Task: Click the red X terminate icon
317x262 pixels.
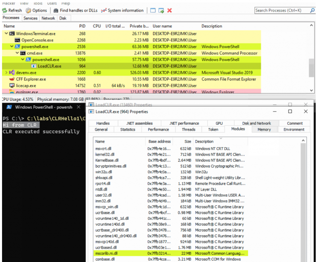Action: coord(169,10)
